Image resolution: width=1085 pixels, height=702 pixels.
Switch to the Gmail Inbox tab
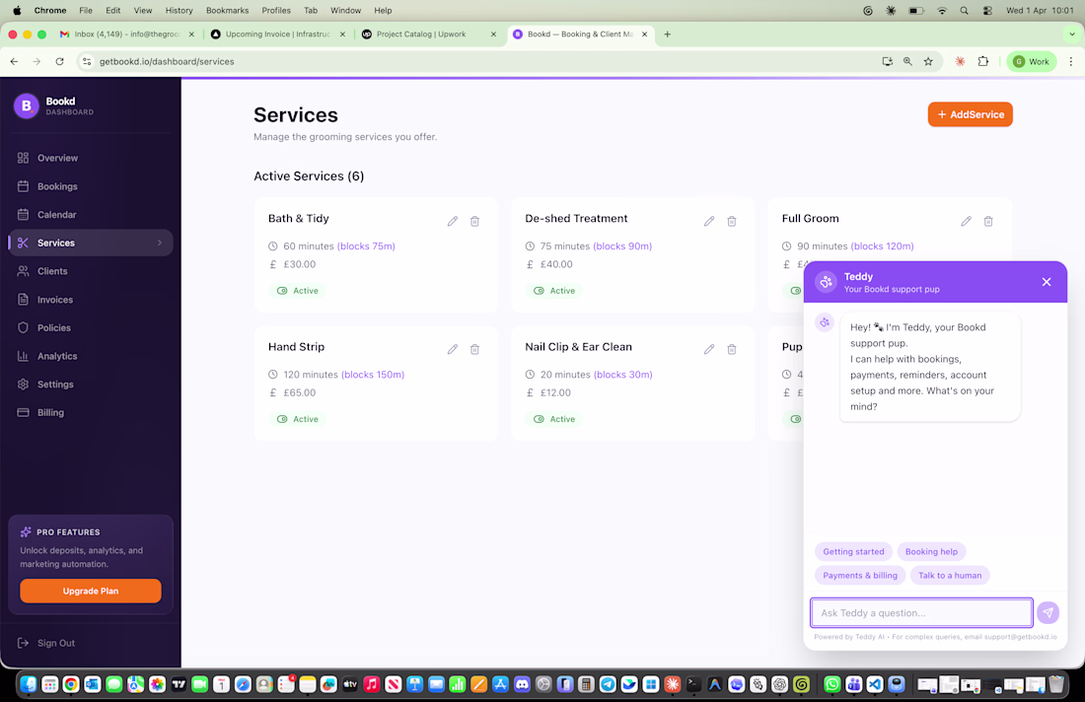[124, 34]
